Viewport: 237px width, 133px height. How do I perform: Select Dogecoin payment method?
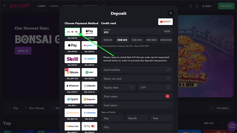click(89, 99)
